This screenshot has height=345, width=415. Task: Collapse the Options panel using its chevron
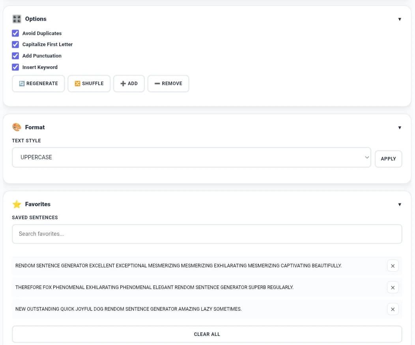click(x=400, y=19)
